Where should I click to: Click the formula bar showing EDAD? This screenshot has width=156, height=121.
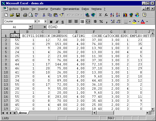(98, 27)
